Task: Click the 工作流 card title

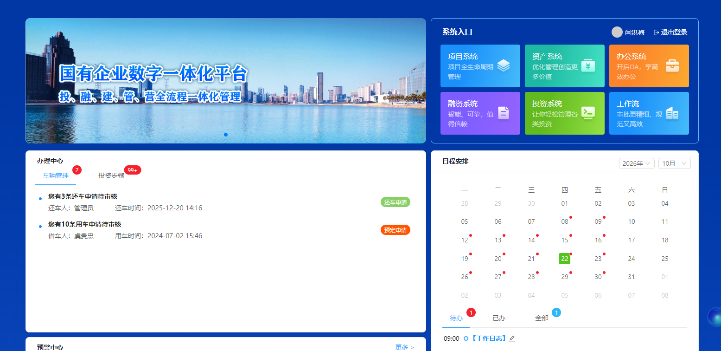Action: [x=628, y=104]
